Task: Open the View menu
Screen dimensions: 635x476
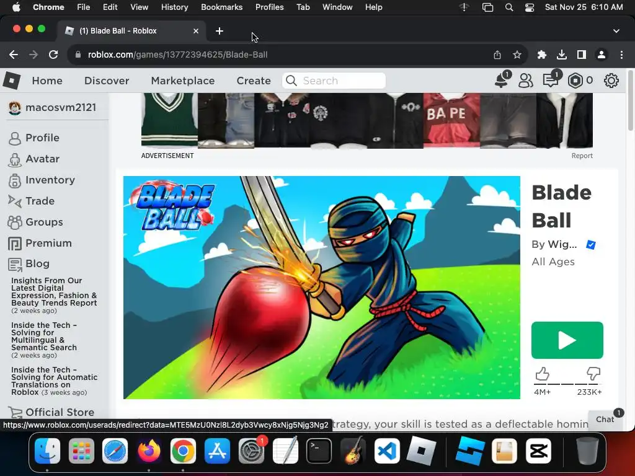Action: (x=139, y=7)
